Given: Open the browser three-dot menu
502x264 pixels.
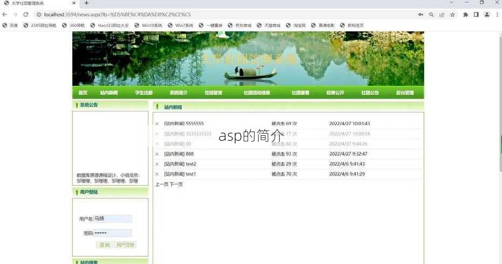Looking at the screenshot, I should (x=497, y=15).
